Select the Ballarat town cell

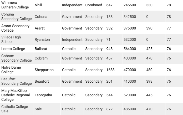(x=41, y=49)
